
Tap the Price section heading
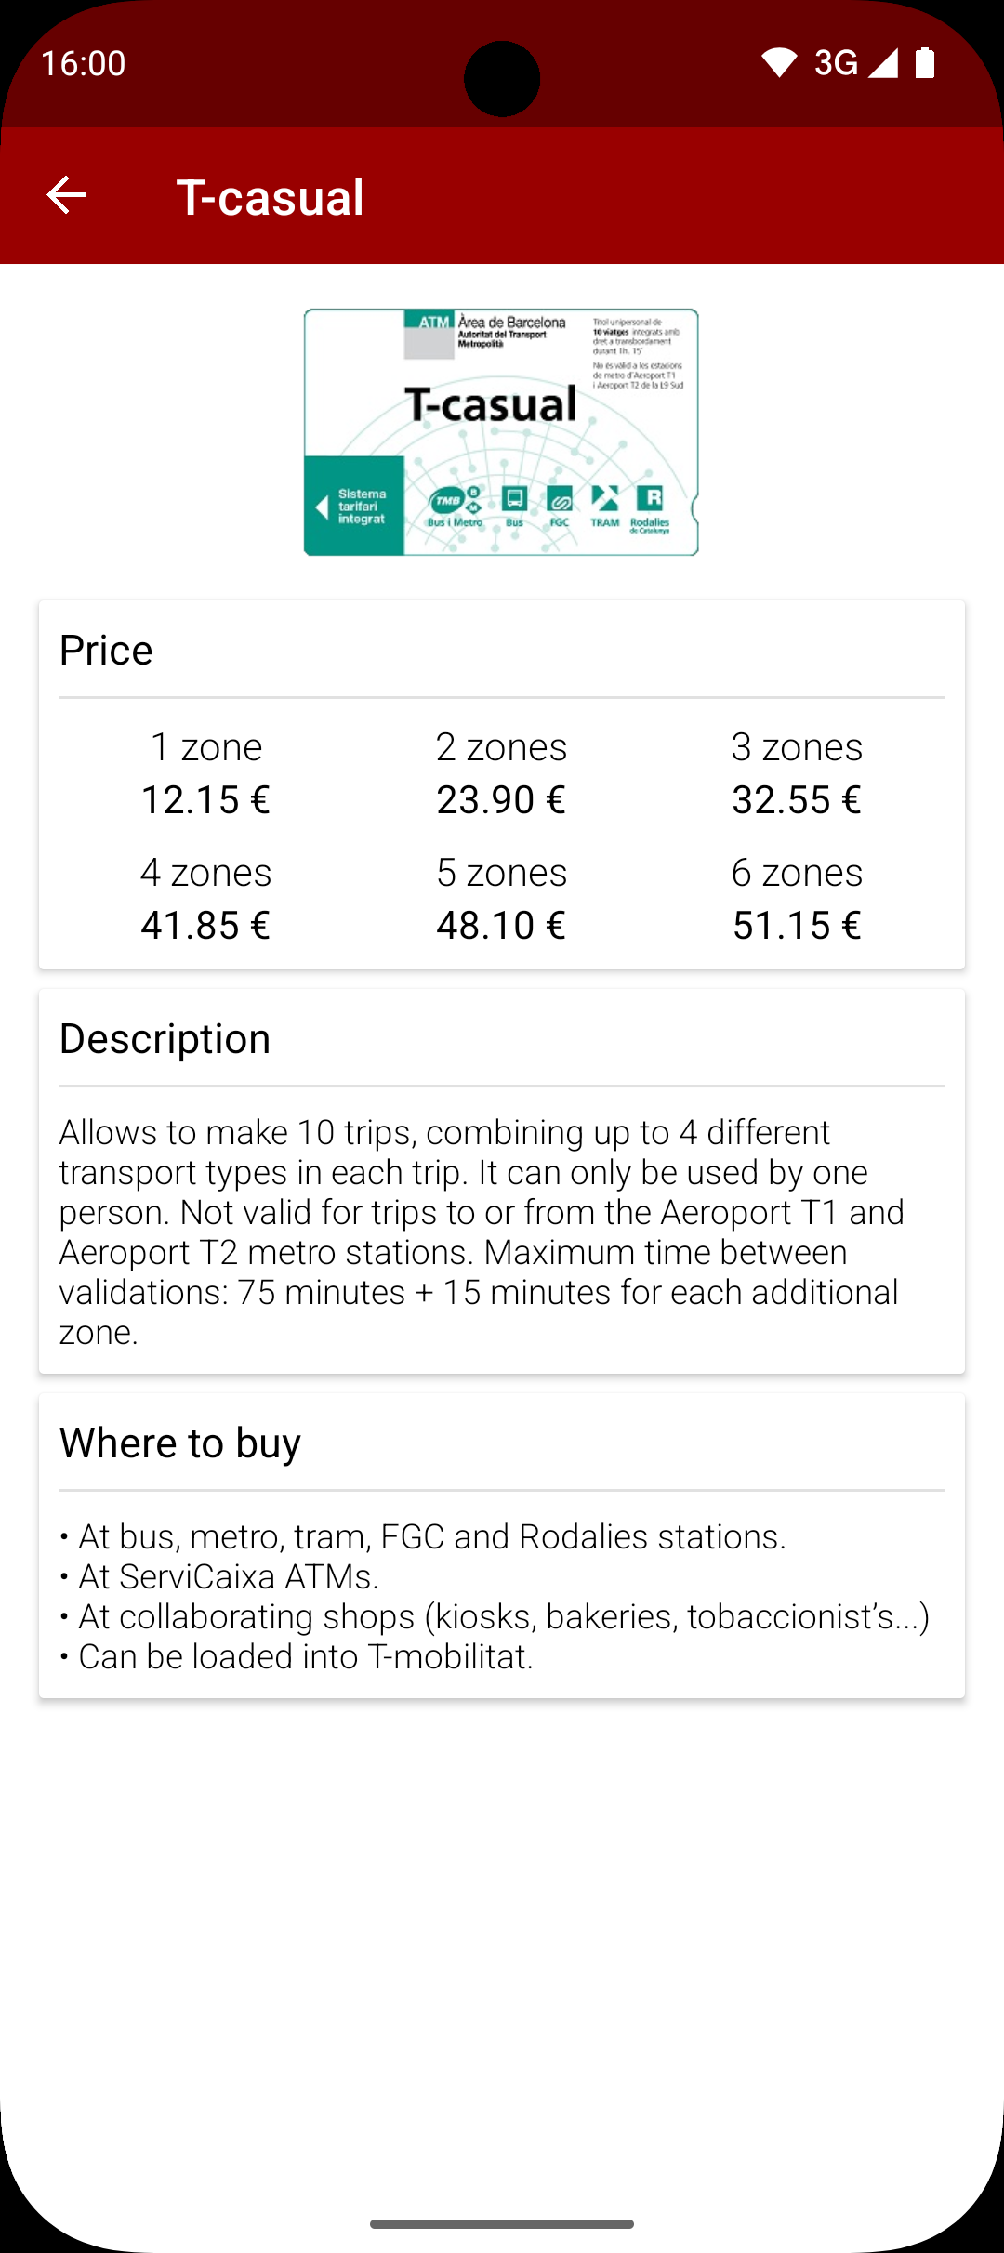106,651
